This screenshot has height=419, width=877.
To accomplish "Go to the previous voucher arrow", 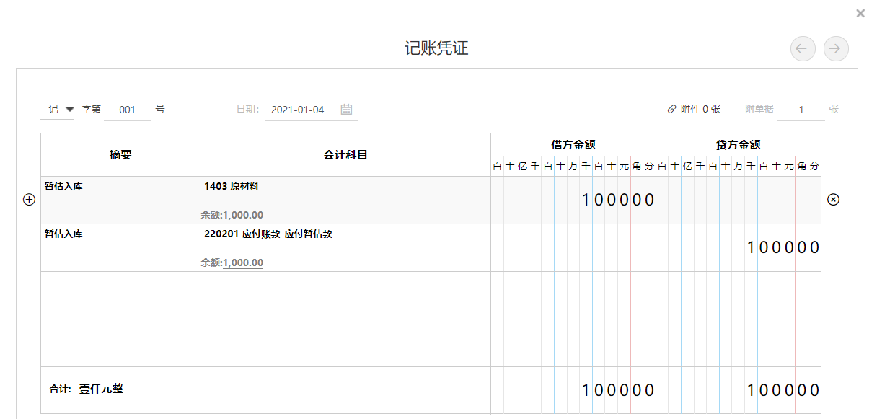I will click(803, 48).
